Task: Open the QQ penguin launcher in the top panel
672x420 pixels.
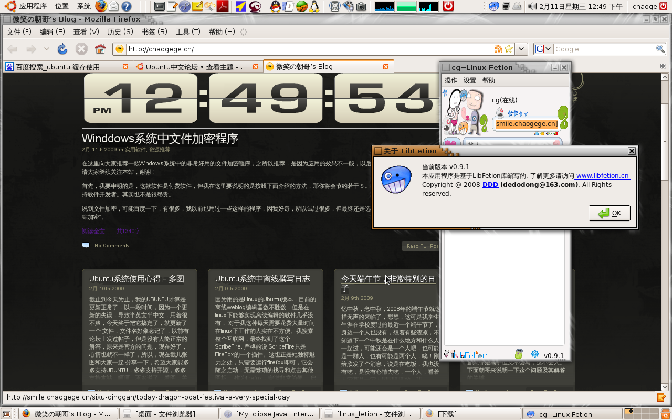Action: click(x=275, y=6)
